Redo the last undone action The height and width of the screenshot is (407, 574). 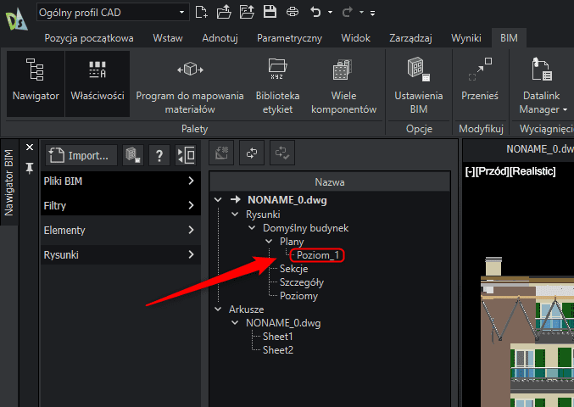tap(347, 12)
